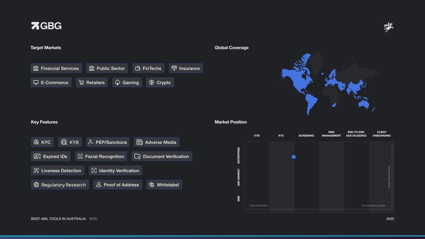
Task: Click the Target Markets heading
Action: (46, 48)
